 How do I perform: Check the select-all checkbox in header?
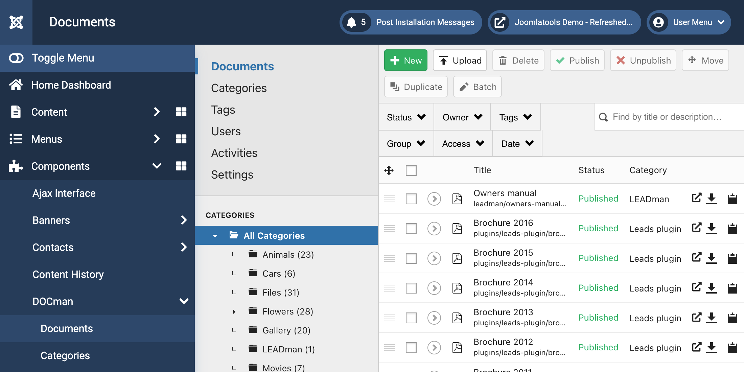411,170
